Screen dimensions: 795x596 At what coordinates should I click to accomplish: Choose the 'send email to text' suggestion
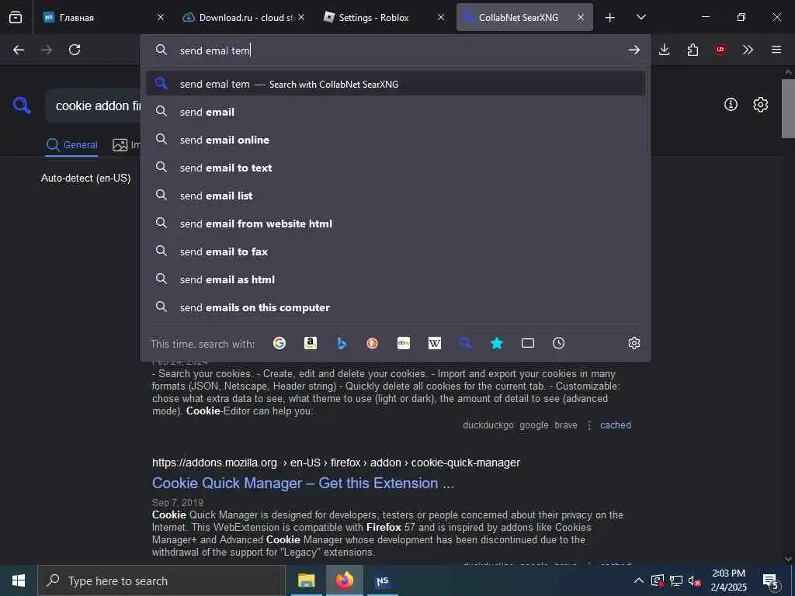[x=395, y=168]
